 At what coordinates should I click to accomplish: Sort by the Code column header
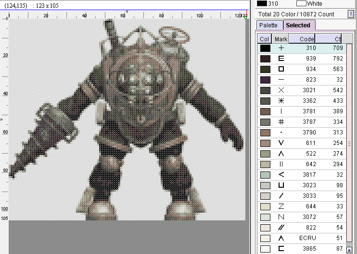[x=302, y=39]
